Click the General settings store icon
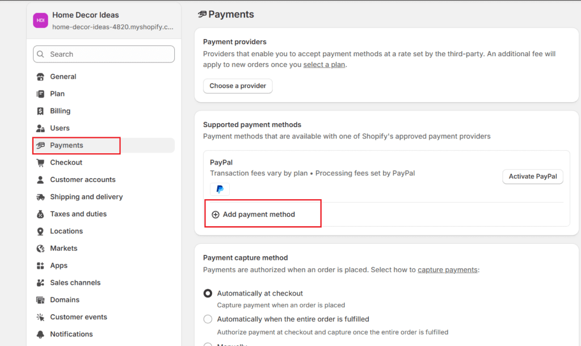This screenshot has height=346, width=581. coord(40,77)
